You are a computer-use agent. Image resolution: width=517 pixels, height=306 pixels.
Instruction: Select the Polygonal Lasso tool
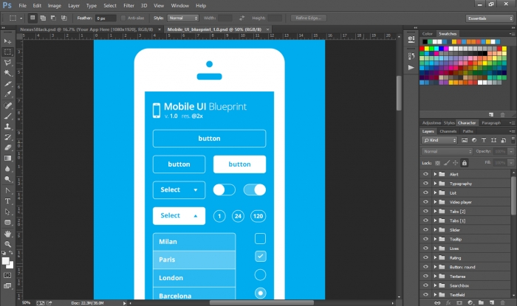(7, 62)
